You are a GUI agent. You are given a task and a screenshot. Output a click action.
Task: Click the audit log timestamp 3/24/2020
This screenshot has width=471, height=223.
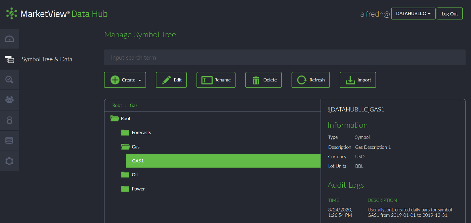pyautogui.click(x=340, y=212)
